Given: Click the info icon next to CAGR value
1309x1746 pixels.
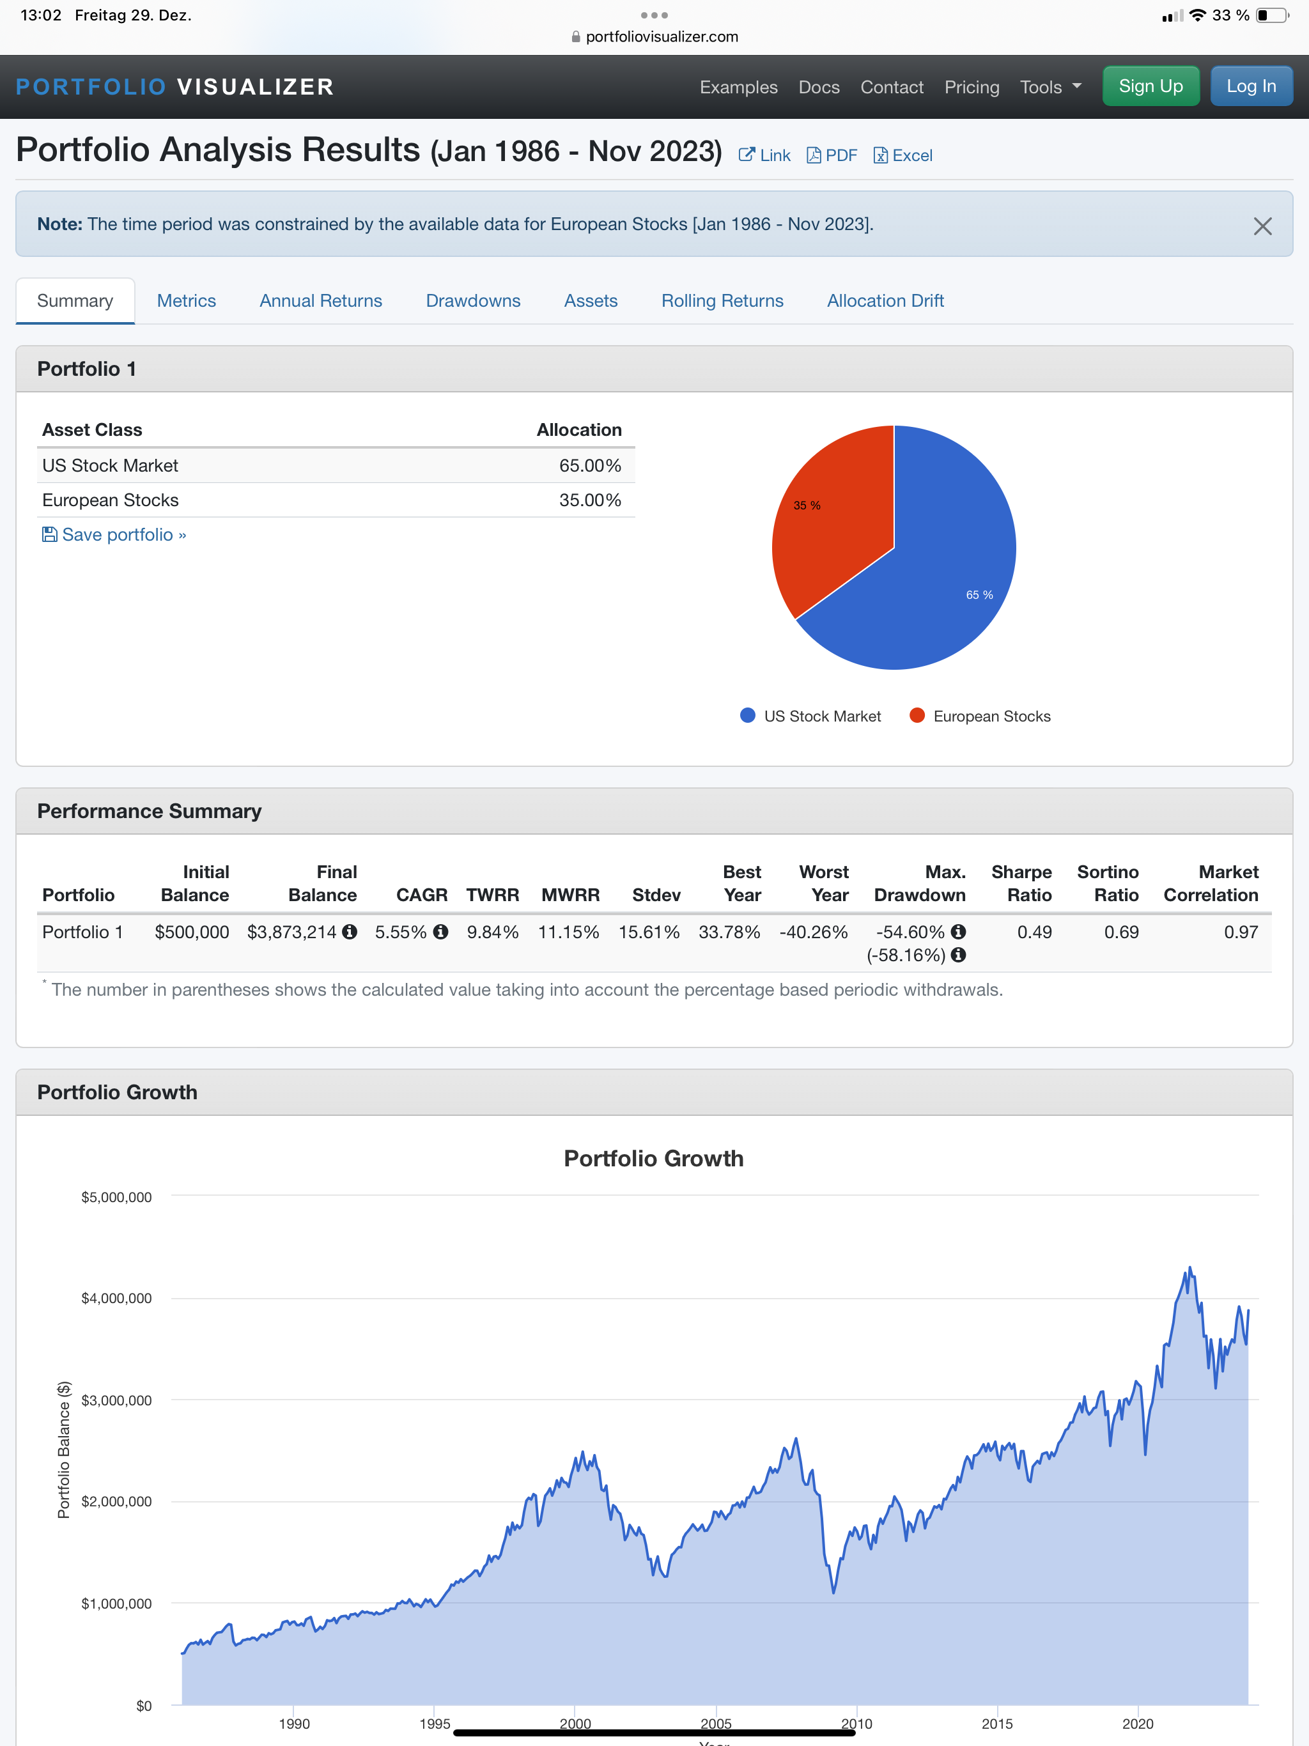Looking at the screenshot, I should pyautogui.click(x=441, y=931).
